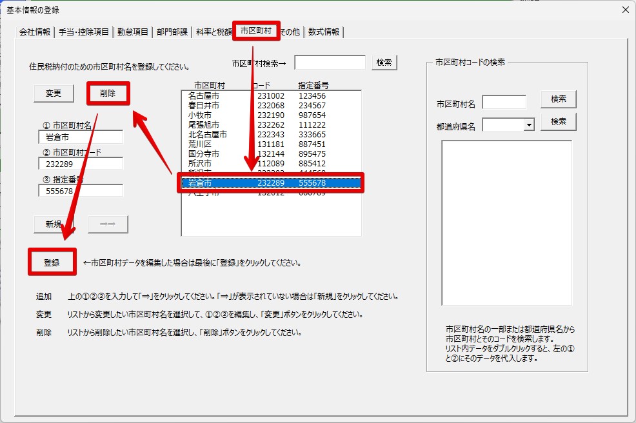
Task: Expand the 都道府県名 dropdown
Action: [529, 125]
